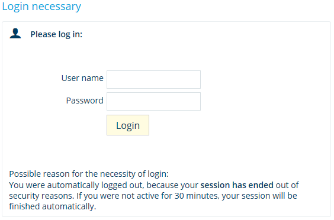The width and height of the screenshot is (334, 220).
Task: Click the user silhouette icon
Action: click(x=15, y=33)
